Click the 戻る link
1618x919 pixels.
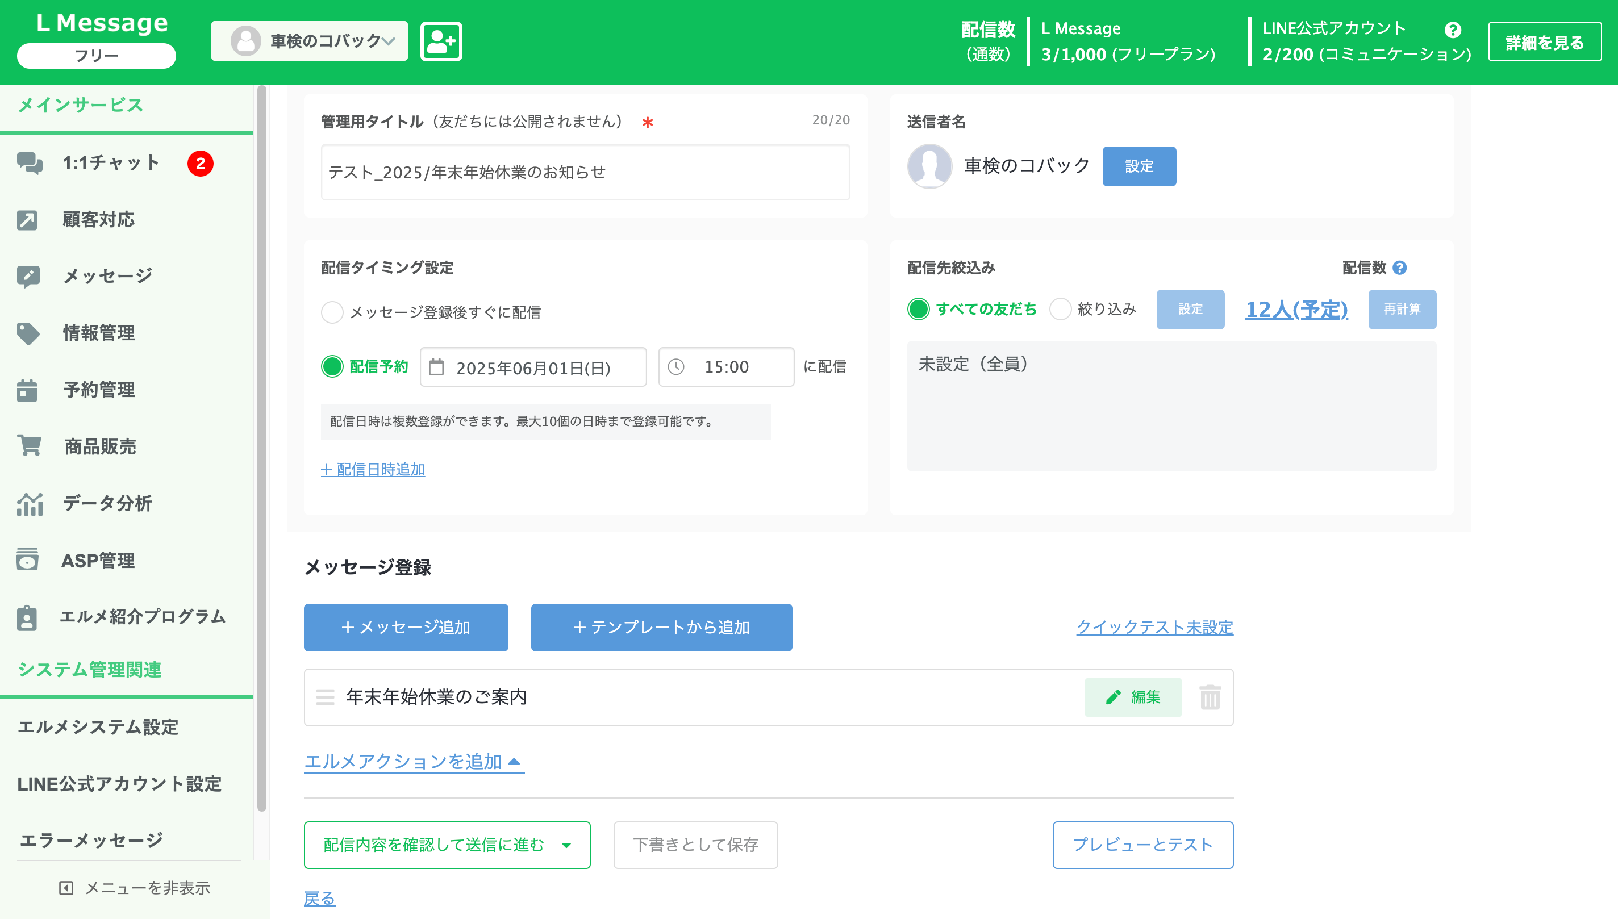coord(319,898)
